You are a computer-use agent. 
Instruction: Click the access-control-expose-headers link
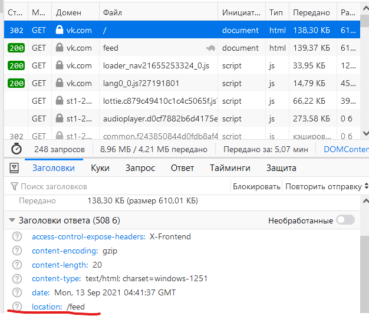(88, 236)
